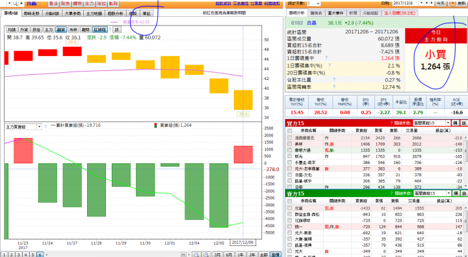Open the magnifier stock search icon
The width and height of the screenshot is (468, 257).
point(15,3)
